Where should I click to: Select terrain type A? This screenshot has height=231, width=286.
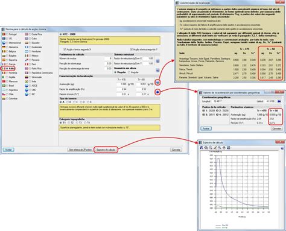point(61,102)
